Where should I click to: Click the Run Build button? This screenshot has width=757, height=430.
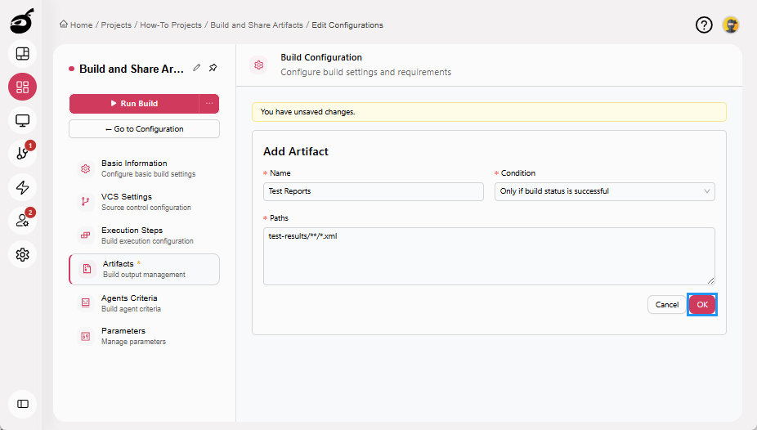point(134,103)
